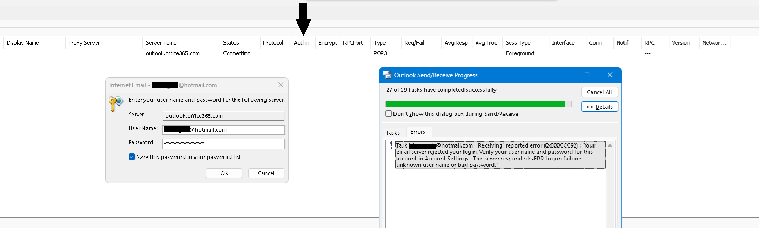This screenshot has width=759, height=228.
Task: Click the Cancel All button
Action: coord(599,92)
